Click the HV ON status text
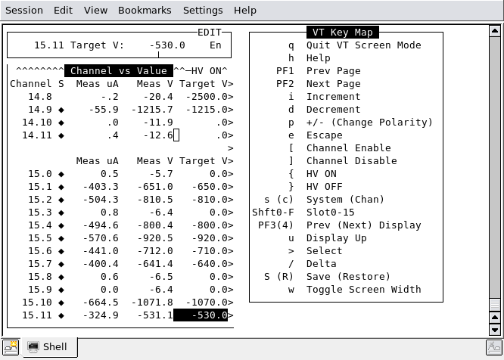 point(207,70)
